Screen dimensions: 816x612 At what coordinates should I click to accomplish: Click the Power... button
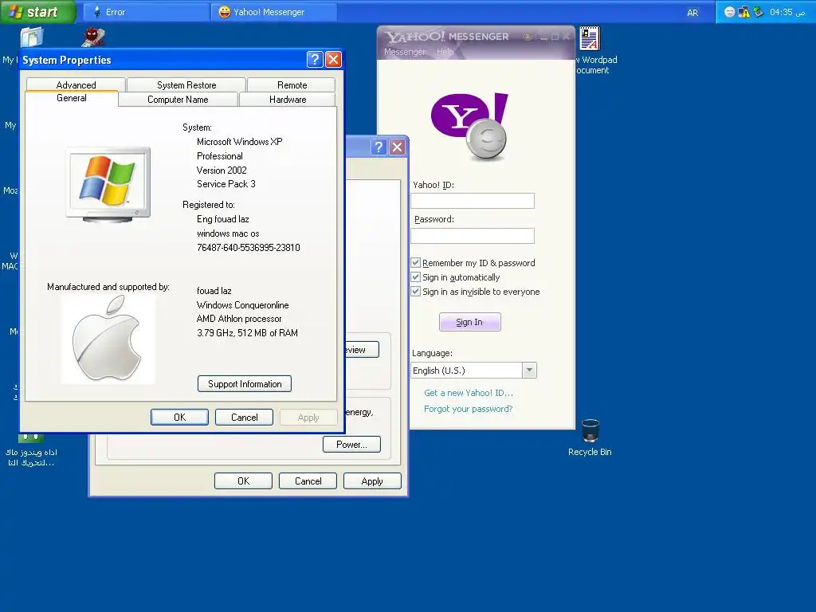click(x=351, y=445)
